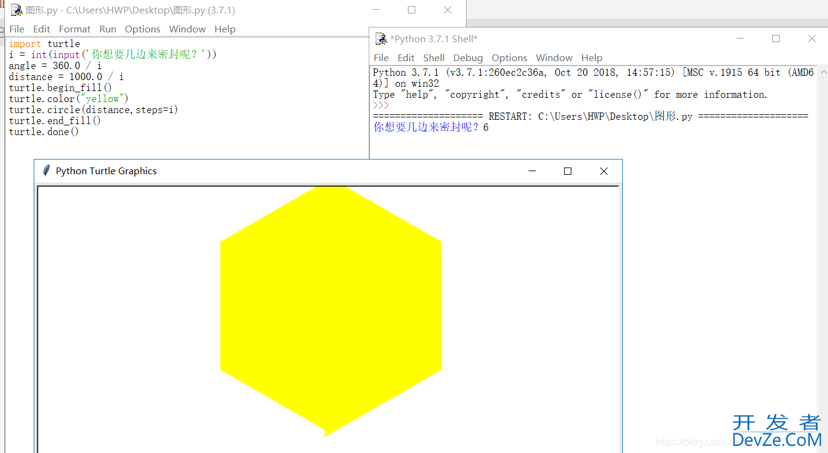Minimize the Python 3.7.1 Shell window
The image size is (828, 453).
[740, 39]
